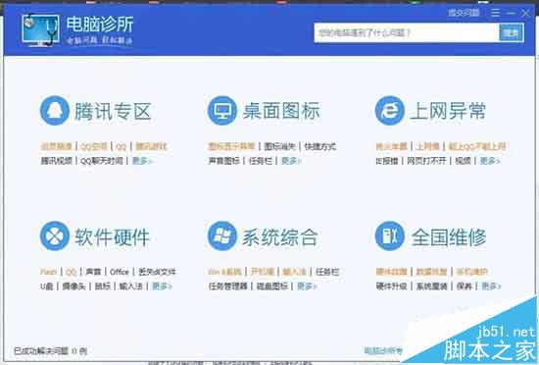The width and height of the screenshot is (539, 365).
Task: Expand 更多 under 软件硬件
Action: [x=162, y=287]
